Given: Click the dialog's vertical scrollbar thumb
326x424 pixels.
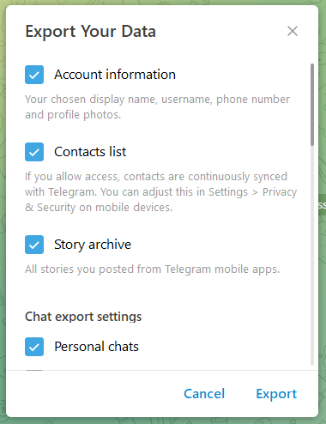Looking at the screenshot, I should pyautogui.click(x=312, y=105).
